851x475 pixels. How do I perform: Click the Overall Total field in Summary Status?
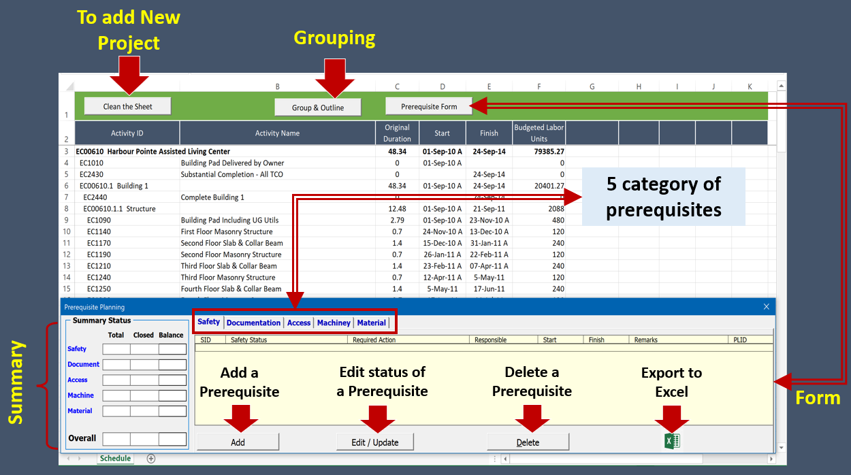(x=116, y=438)
